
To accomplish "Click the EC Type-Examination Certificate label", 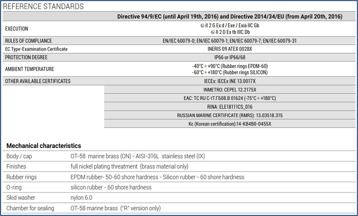I will (36, 49).
